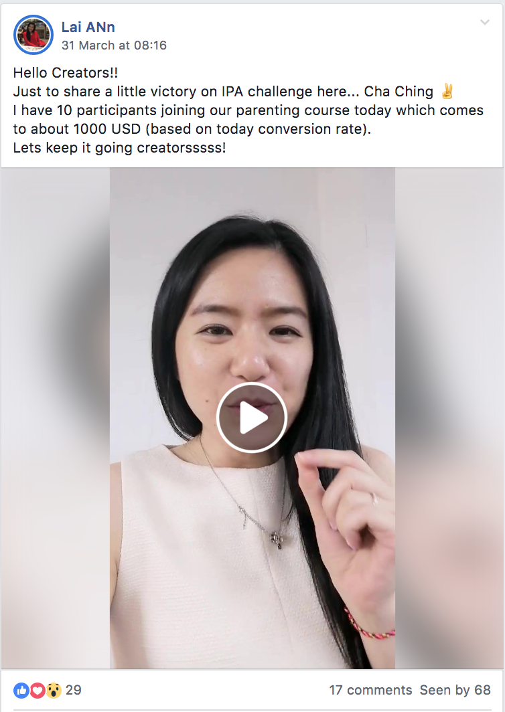
Task: Click the "Lets keep it going creatorsssss!" line
Action: pyautogui.click(x=119, y=148)
